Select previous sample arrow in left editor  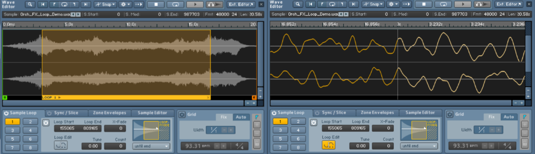(x=72, y=14)
